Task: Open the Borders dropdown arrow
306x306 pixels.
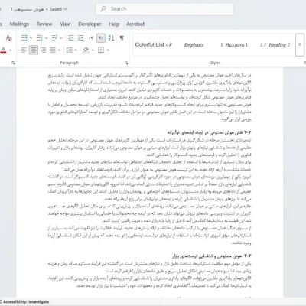Action: pyautogui.click(x=108, y=50)
